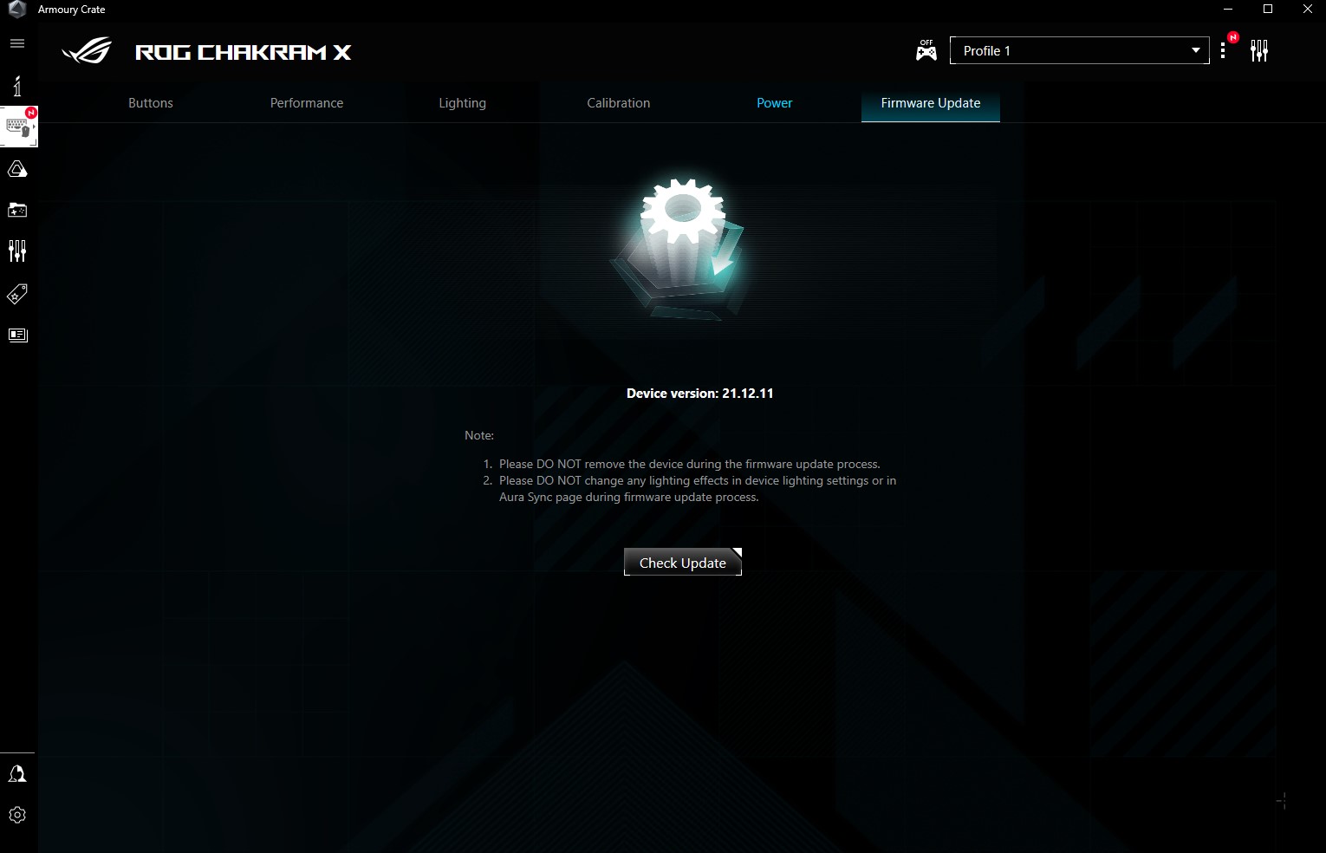Open Game Library folder icon
The width and height of the screenshot is (1326, 853).
point(17,210)
